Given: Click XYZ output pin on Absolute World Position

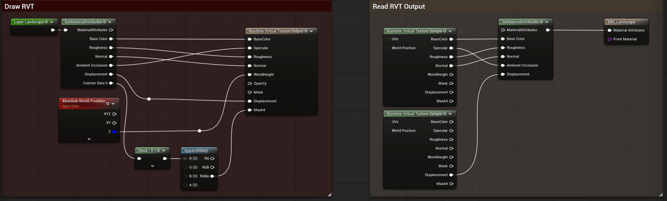Looking at the screenshot, I should pyautogui.click(x=114, y=114).
